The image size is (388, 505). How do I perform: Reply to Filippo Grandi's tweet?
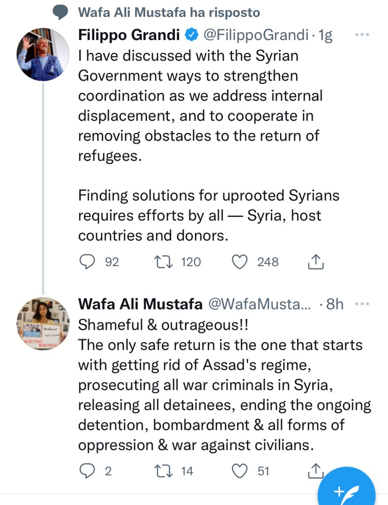pos(87,262)
